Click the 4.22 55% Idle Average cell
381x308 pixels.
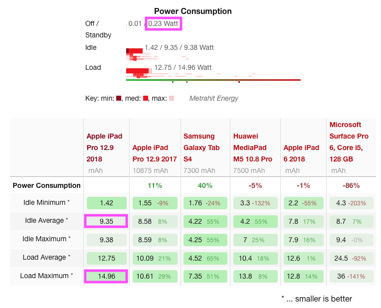pos(205,221)
